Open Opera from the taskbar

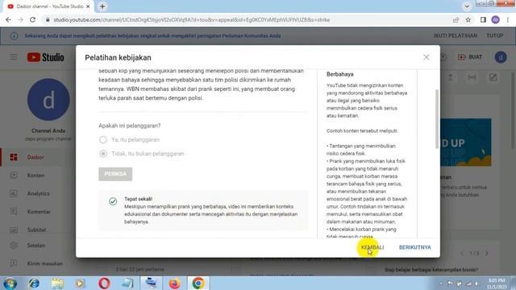pyautogui.click(x=104, y=283)
